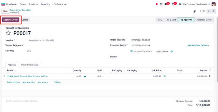Open the Configuration menu

60,4
